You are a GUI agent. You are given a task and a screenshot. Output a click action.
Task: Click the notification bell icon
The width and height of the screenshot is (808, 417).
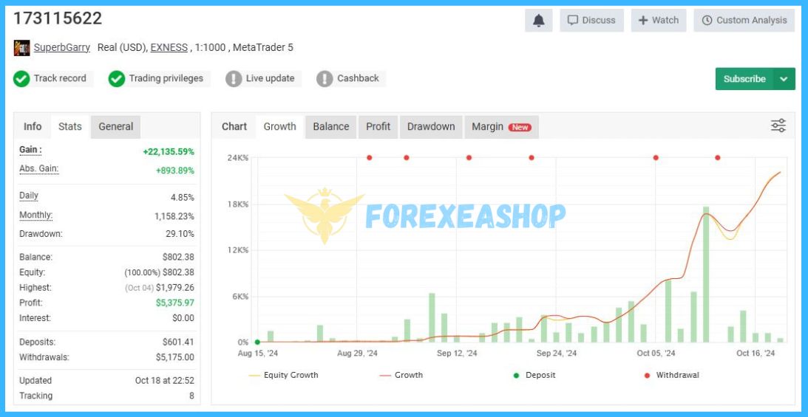[538, 21]
